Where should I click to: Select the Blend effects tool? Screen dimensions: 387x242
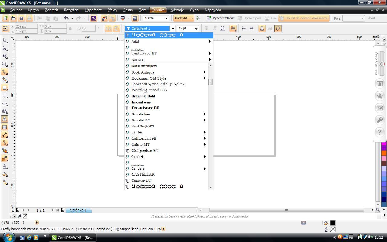pyautogui.click(x=5, y=151)
